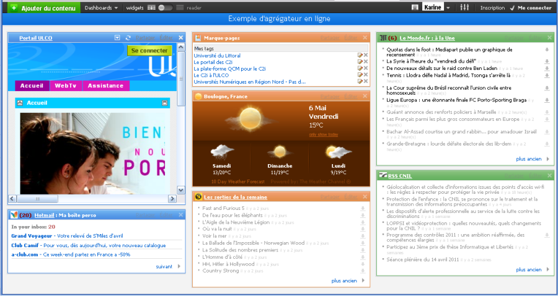Click the horizontal scrollbar left arrow in Portail ULCO
Screen dimensions: 558x296
coord(12,199)
